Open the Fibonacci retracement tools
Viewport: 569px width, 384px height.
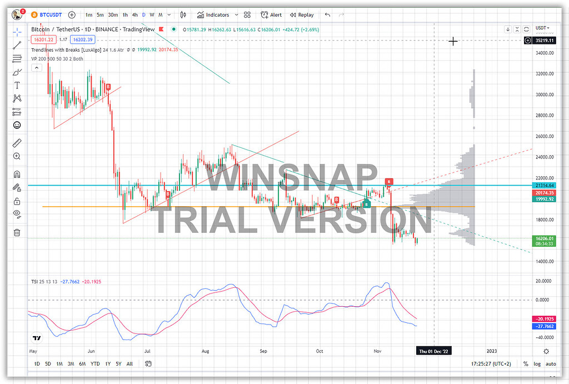point(17,58)
